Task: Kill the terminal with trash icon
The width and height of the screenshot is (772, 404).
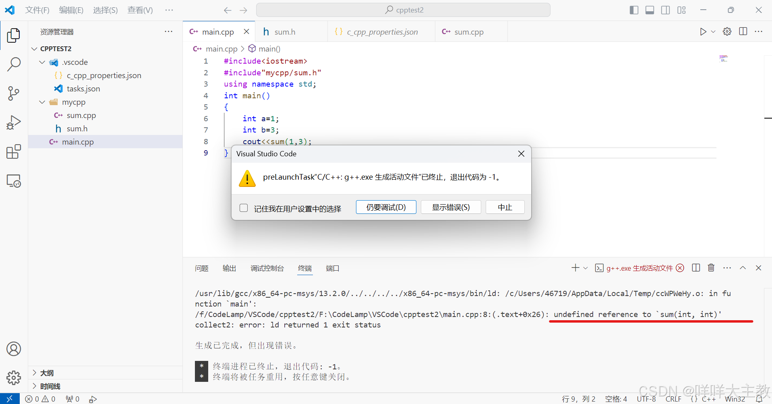Action: point(711,268)
